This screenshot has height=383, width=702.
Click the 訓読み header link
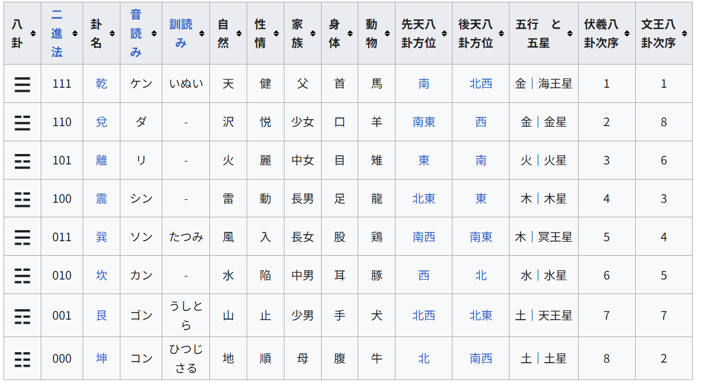tap(181, 33)
